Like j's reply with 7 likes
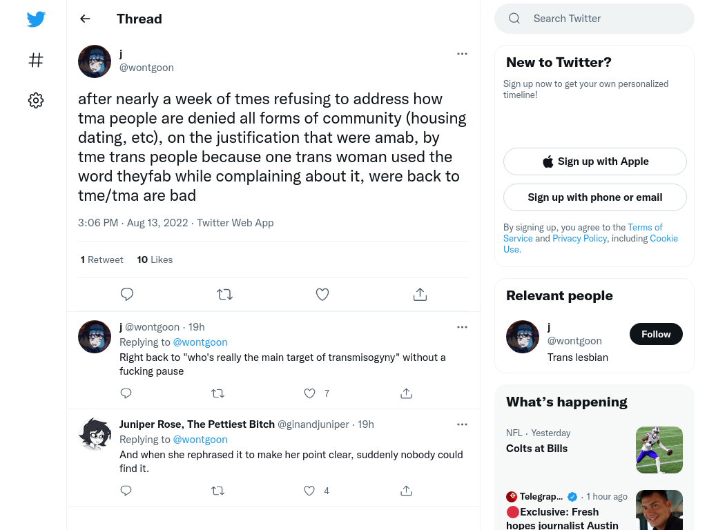This screenshot has width=707, height=530. [x=309, y=393]
